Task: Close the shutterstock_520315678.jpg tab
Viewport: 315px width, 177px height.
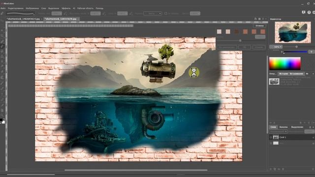Action: pos(78,19)
